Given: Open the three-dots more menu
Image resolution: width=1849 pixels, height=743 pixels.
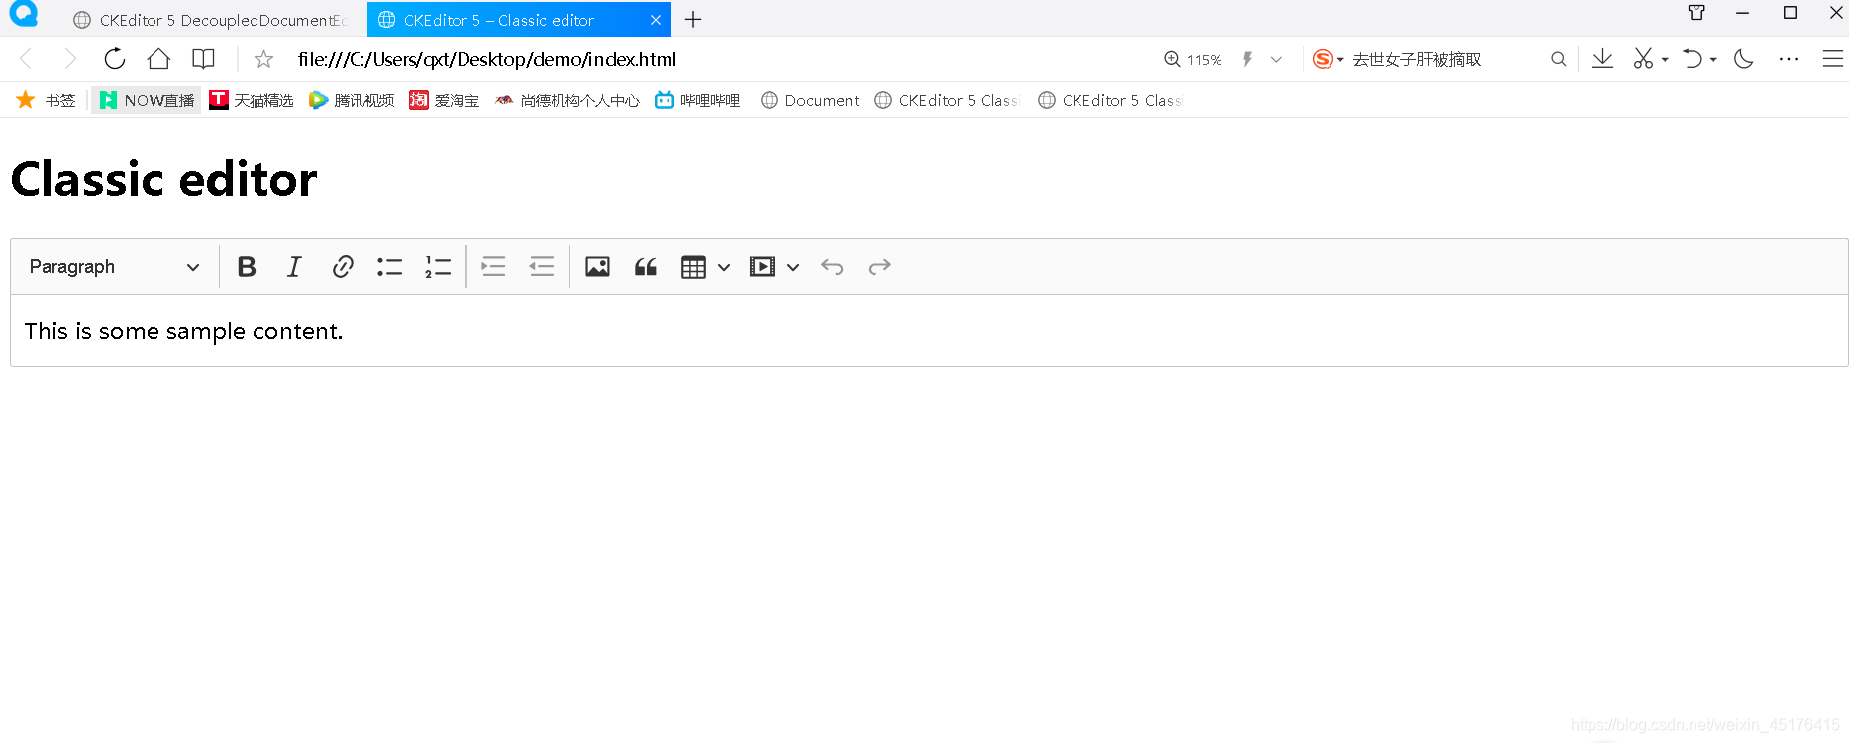Looking at the screenshot, I should [x=1789, y=59].
